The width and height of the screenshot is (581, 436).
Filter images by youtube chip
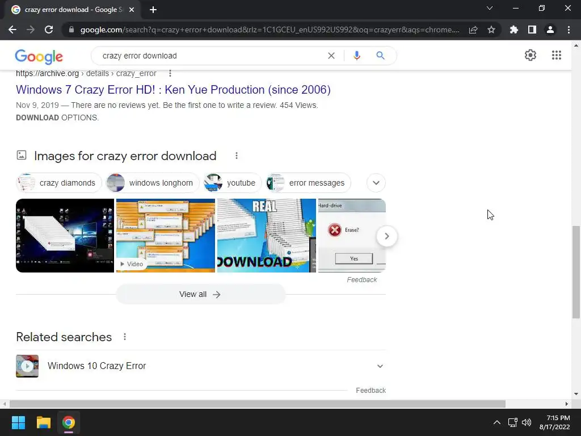click(x=232, y=183)
